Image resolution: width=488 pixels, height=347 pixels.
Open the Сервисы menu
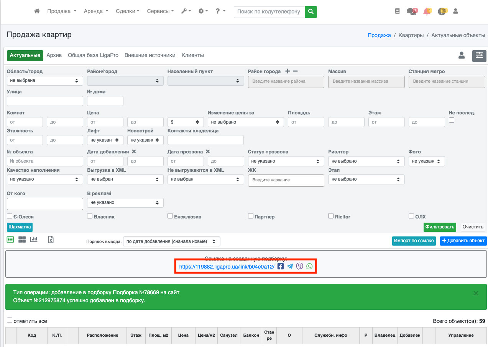tap(160, 11)
